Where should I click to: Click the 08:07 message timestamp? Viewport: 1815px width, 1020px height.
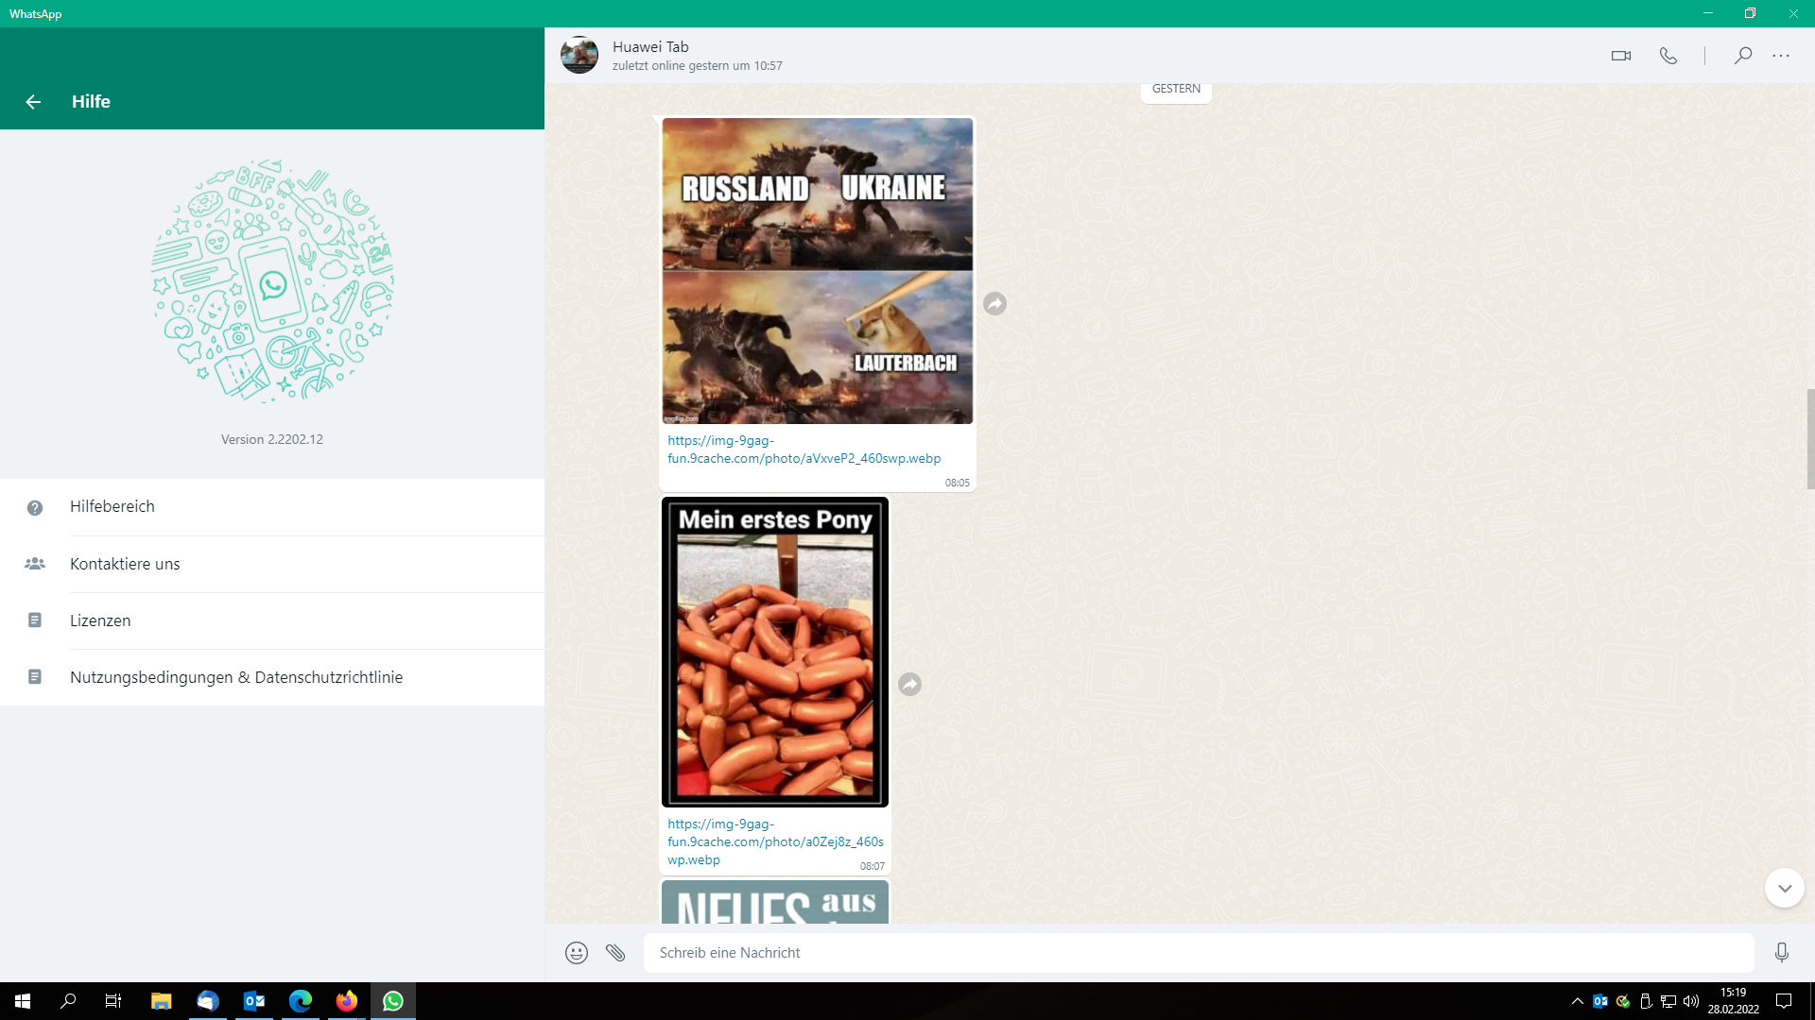(873, 866)
